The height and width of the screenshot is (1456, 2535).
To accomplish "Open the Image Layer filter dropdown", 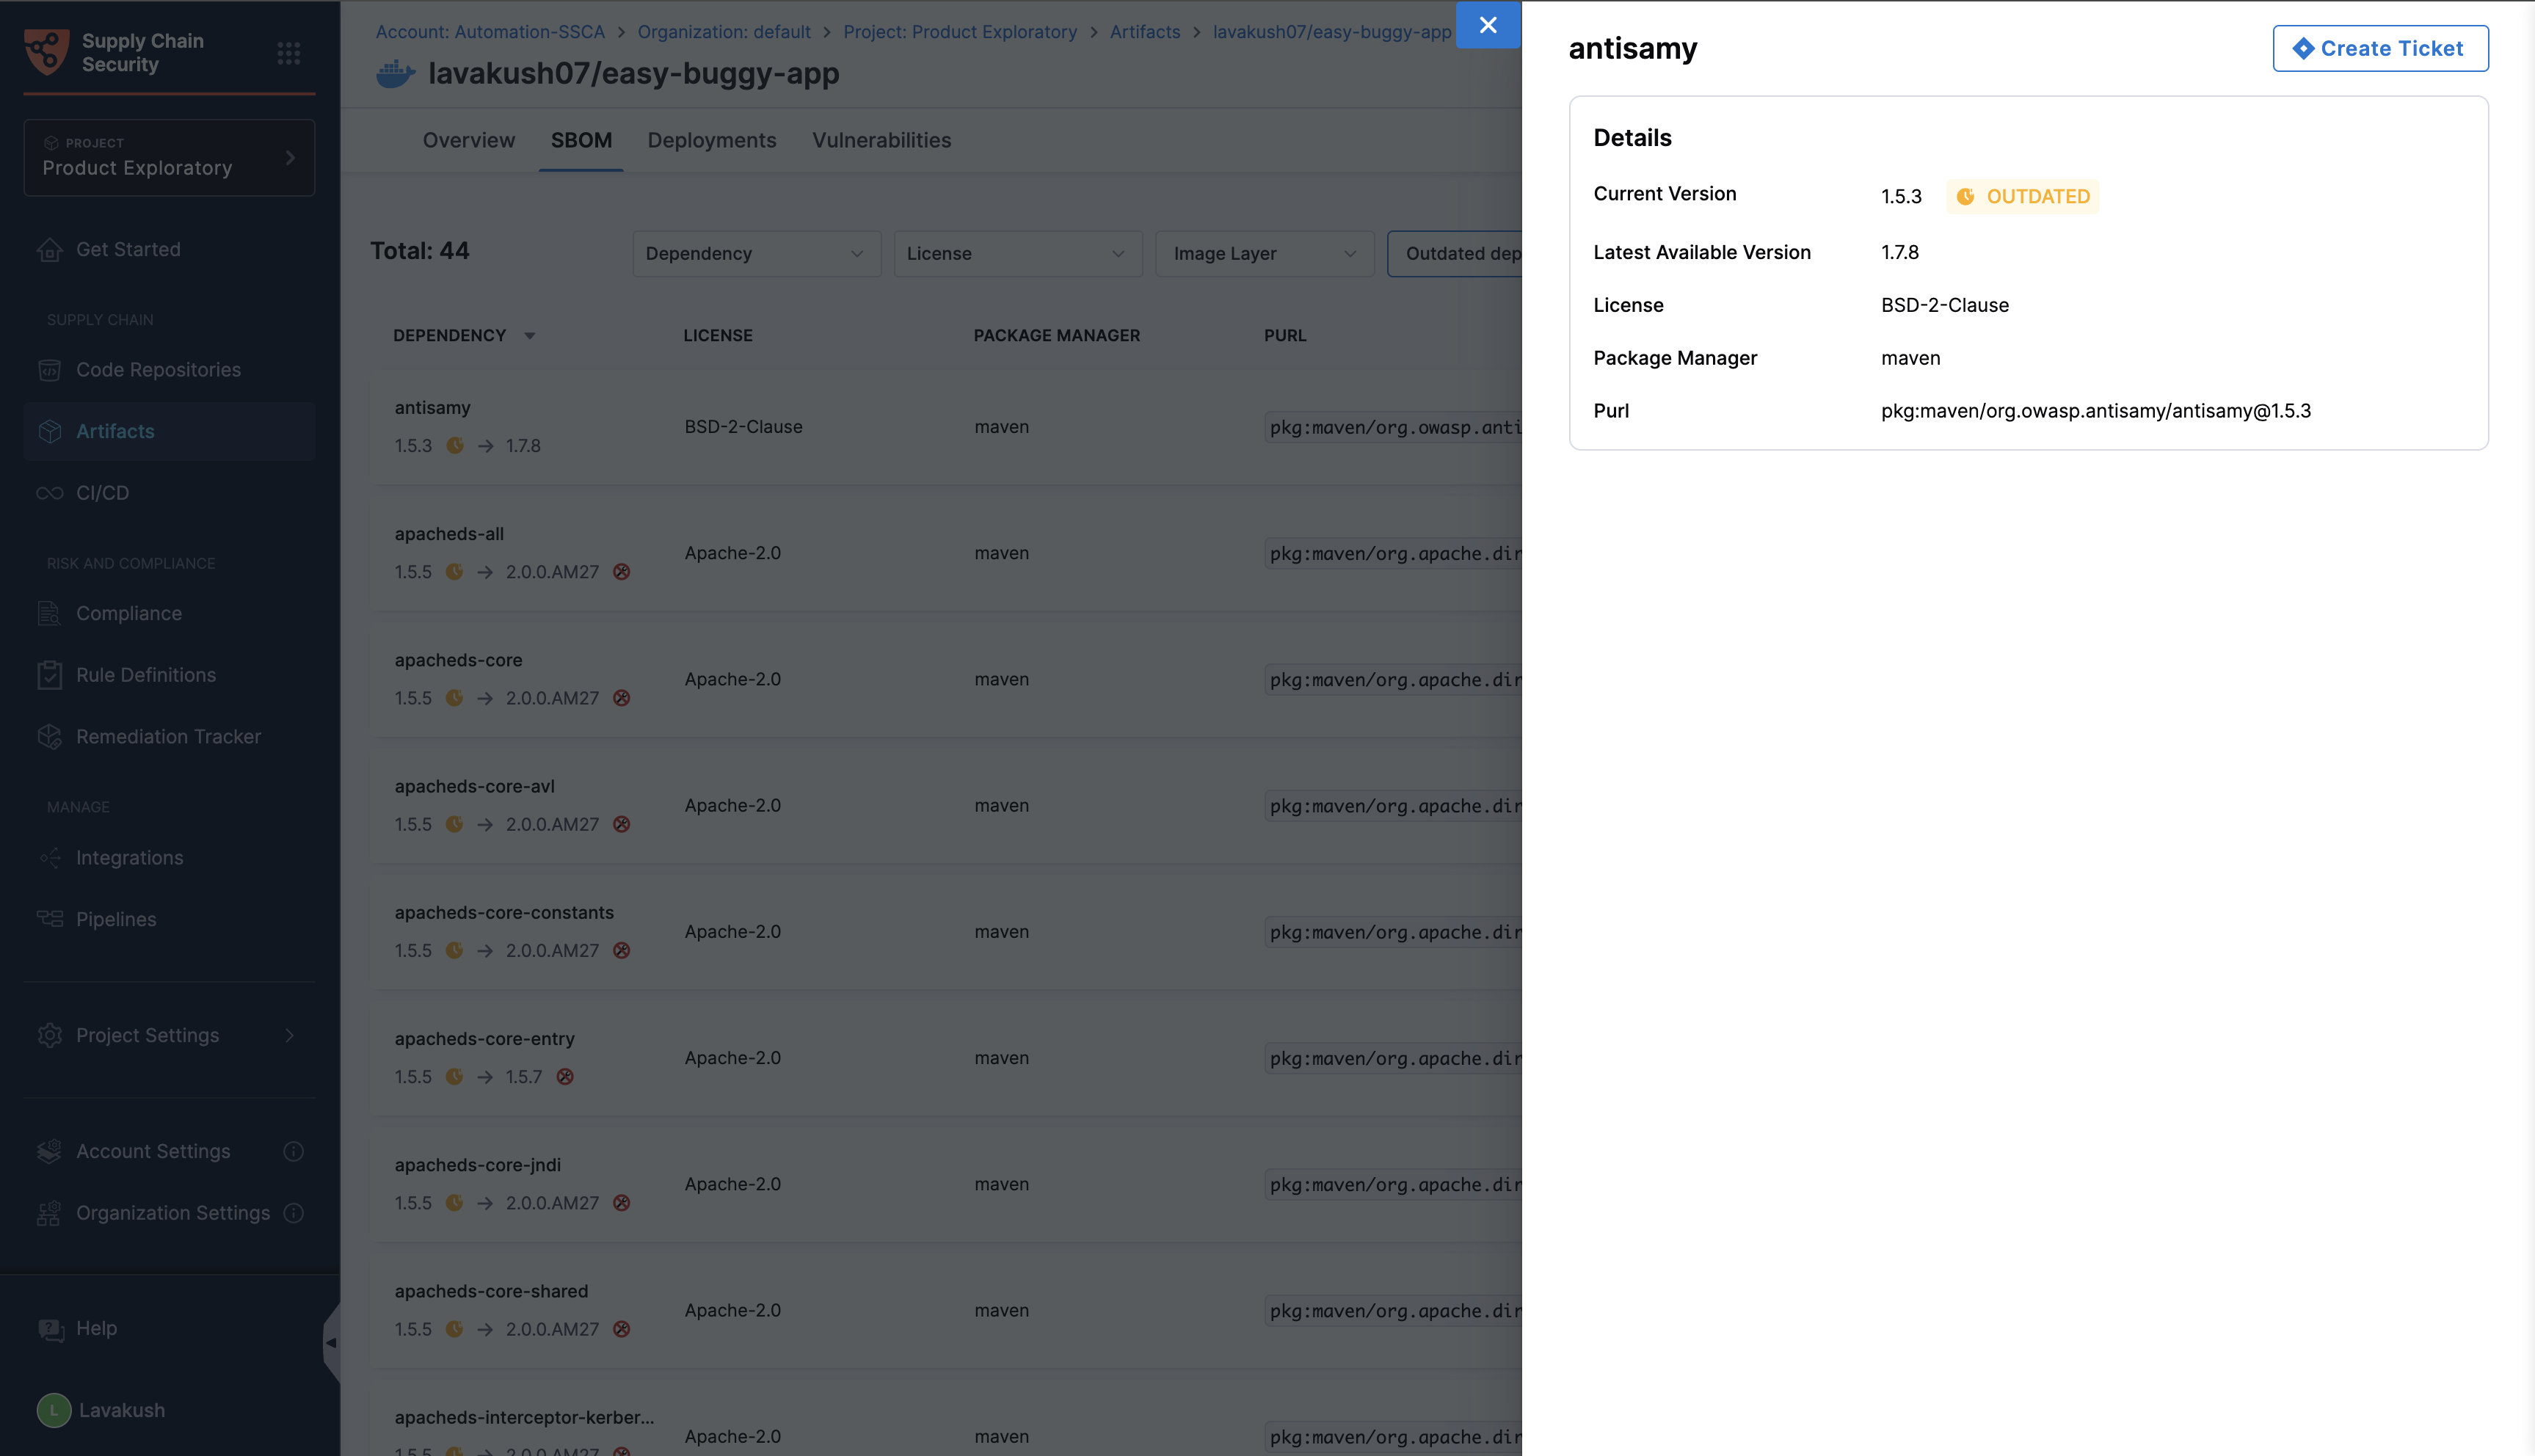I will tap(1264, 254).
